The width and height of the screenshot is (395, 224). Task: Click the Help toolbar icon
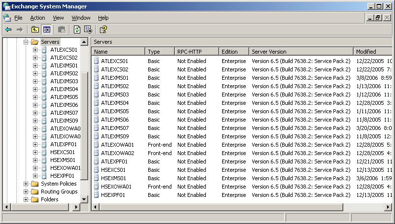point(103,30)
